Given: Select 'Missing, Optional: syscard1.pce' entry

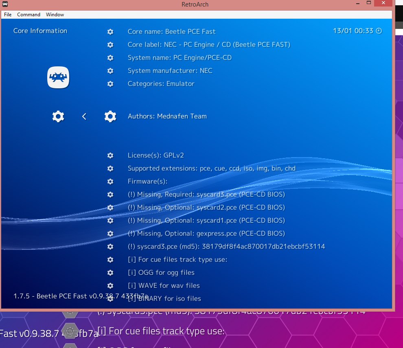Looking at the screenshot, I should click(x=206, y=221).
